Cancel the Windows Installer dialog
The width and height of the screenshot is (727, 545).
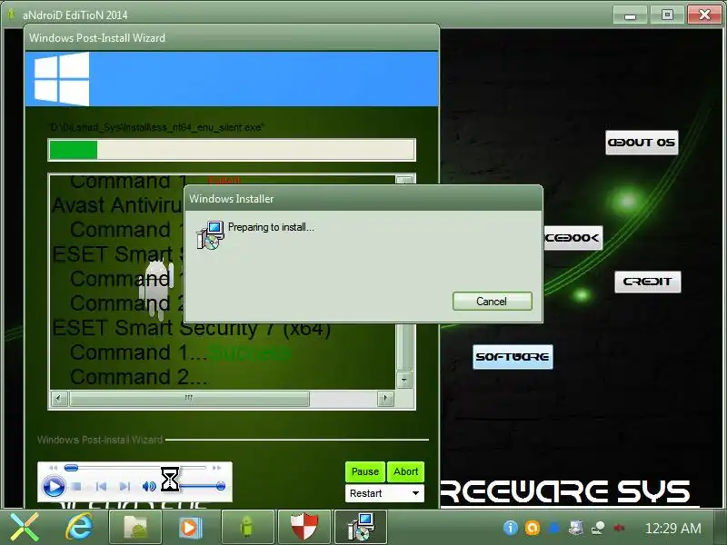[492, 302]
